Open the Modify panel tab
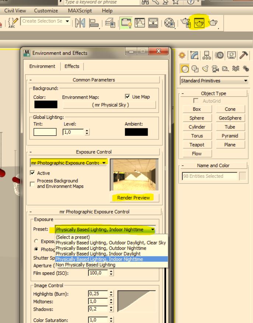This screenshot has height=323, width=253. [194, 55]
